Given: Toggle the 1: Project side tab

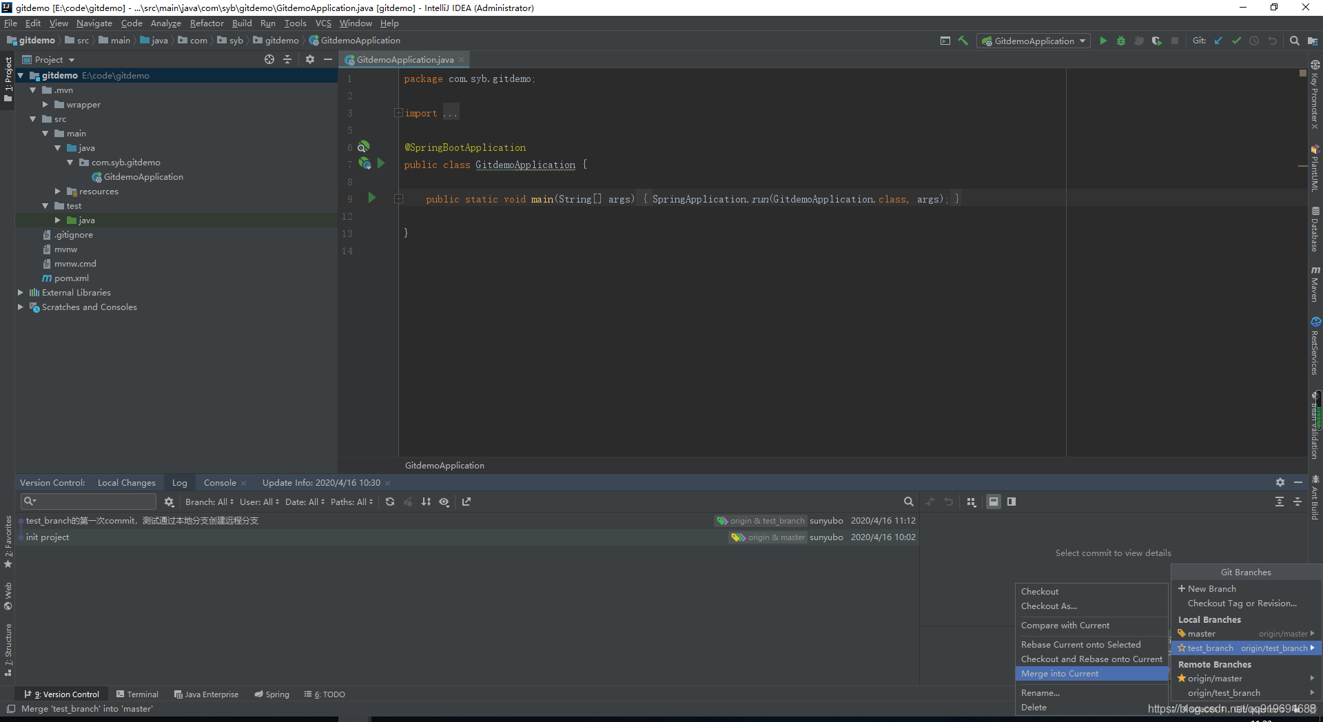Looking at the screenshot, I should tap(8, 79).
